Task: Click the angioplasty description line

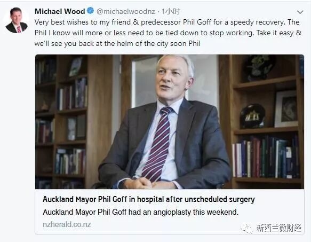Action: [140, 212]
